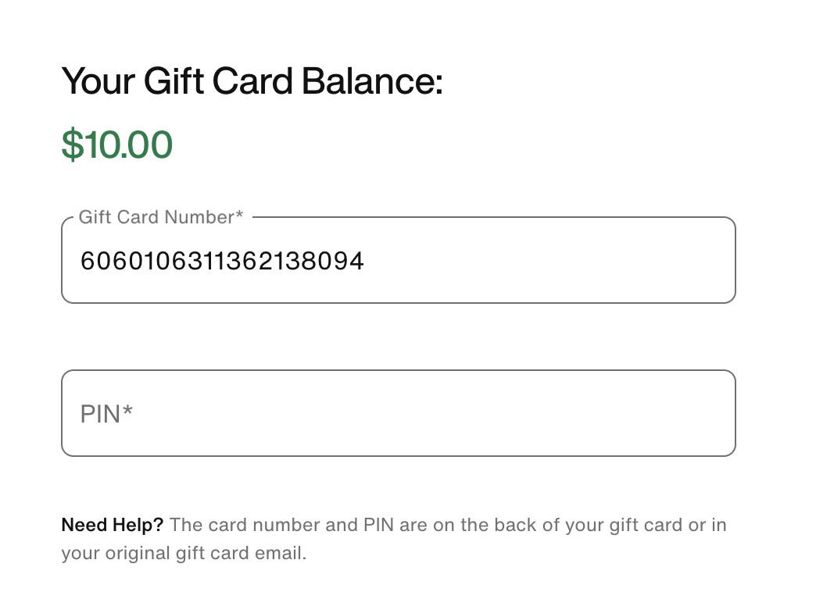Click the green $10.00 balance amount
Image resolution: width=816 pixels, height=592 pixels.
[117, 145]
